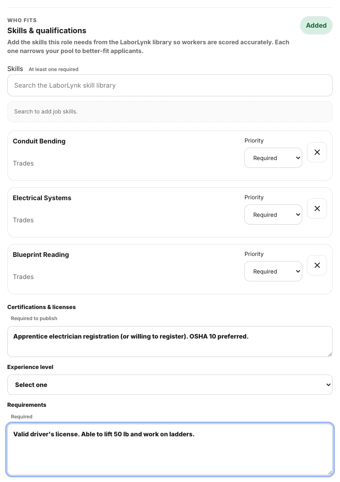Click the Blueprint Reading skill name
The width and height of the screenshot is (340, 482).
[x=41, y=255]
